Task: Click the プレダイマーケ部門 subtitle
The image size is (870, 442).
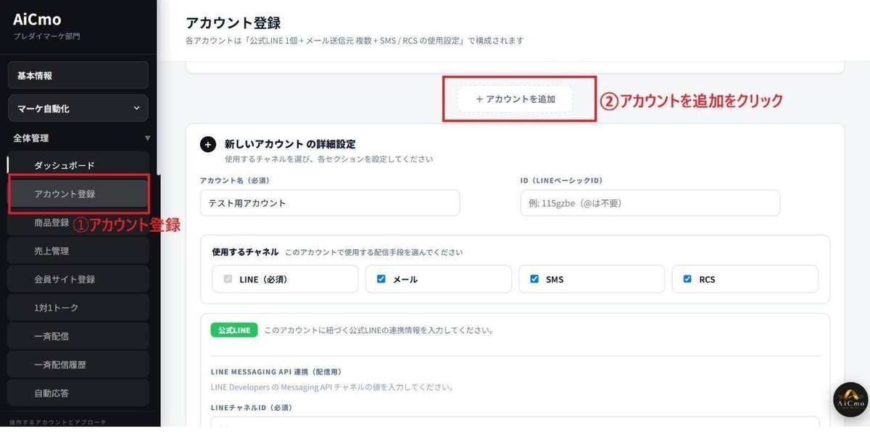Action: coord(46,36)
